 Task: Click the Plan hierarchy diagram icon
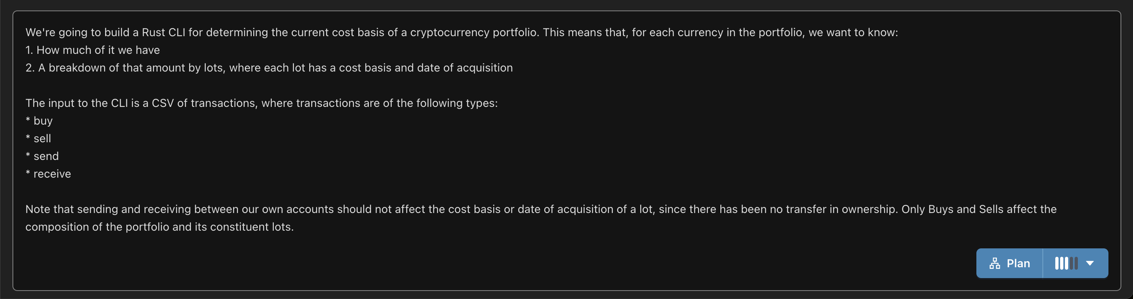click(995, 264)
